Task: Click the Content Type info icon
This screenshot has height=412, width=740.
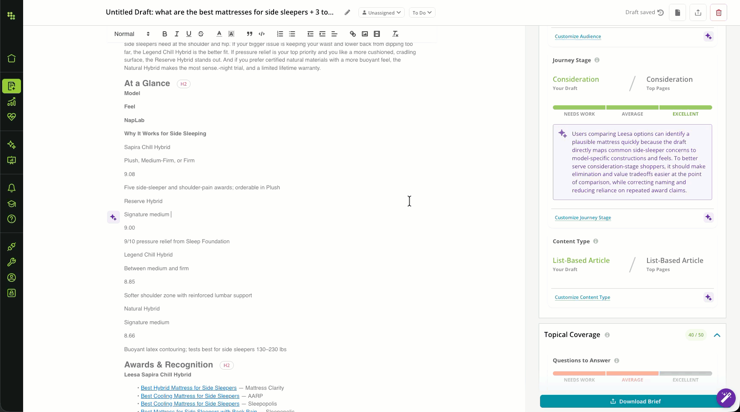Action: 596,241
